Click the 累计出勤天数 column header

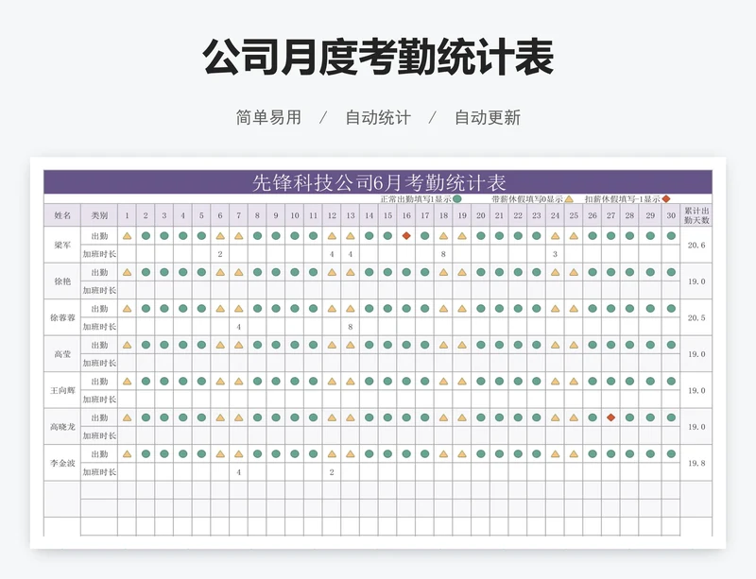pyautogui.click(x=696, y=215)
